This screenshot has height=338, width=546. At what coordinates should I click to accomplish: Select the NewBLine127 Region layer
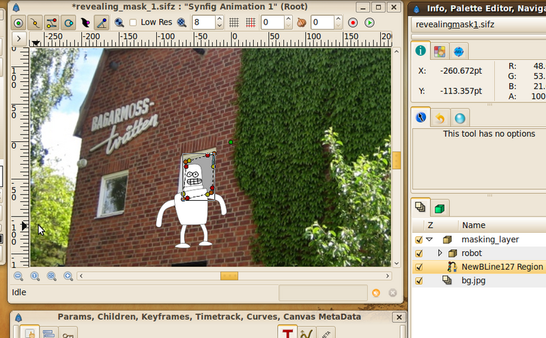(x=479, y=267)
